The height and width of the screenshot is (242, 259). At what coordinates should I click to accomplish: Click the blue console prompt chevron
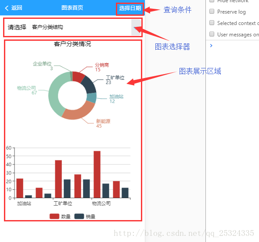pyautogui.click(x=211, y=46)
